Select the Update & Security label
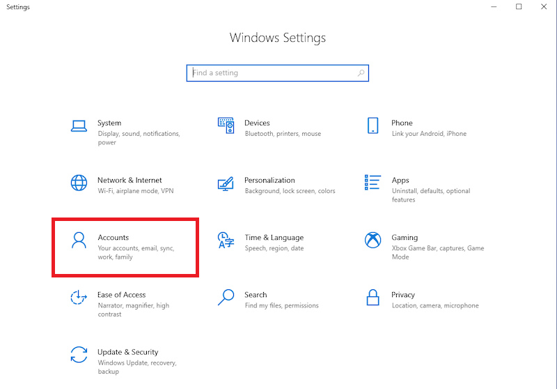The width and height of the screenshot is (557, 389). 128,352
